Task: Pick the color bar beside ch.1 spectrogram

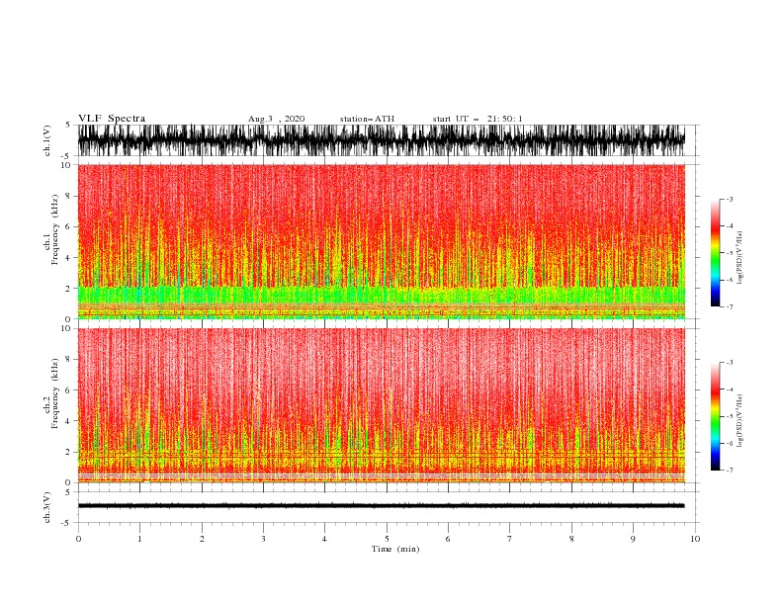Action: pyautogui.click(x=715, y=253)
